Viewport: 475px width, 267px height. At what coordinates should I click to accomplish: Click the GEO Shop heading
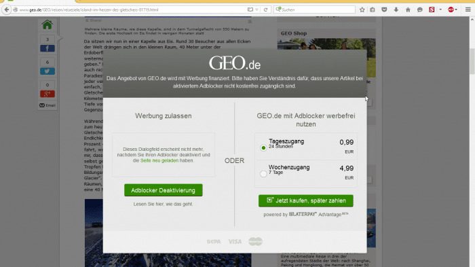[294, 33]
